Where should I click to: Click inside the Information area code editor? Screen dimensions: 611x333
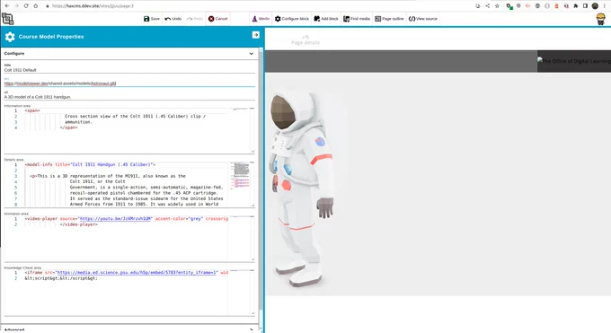[x=128, y=130]
